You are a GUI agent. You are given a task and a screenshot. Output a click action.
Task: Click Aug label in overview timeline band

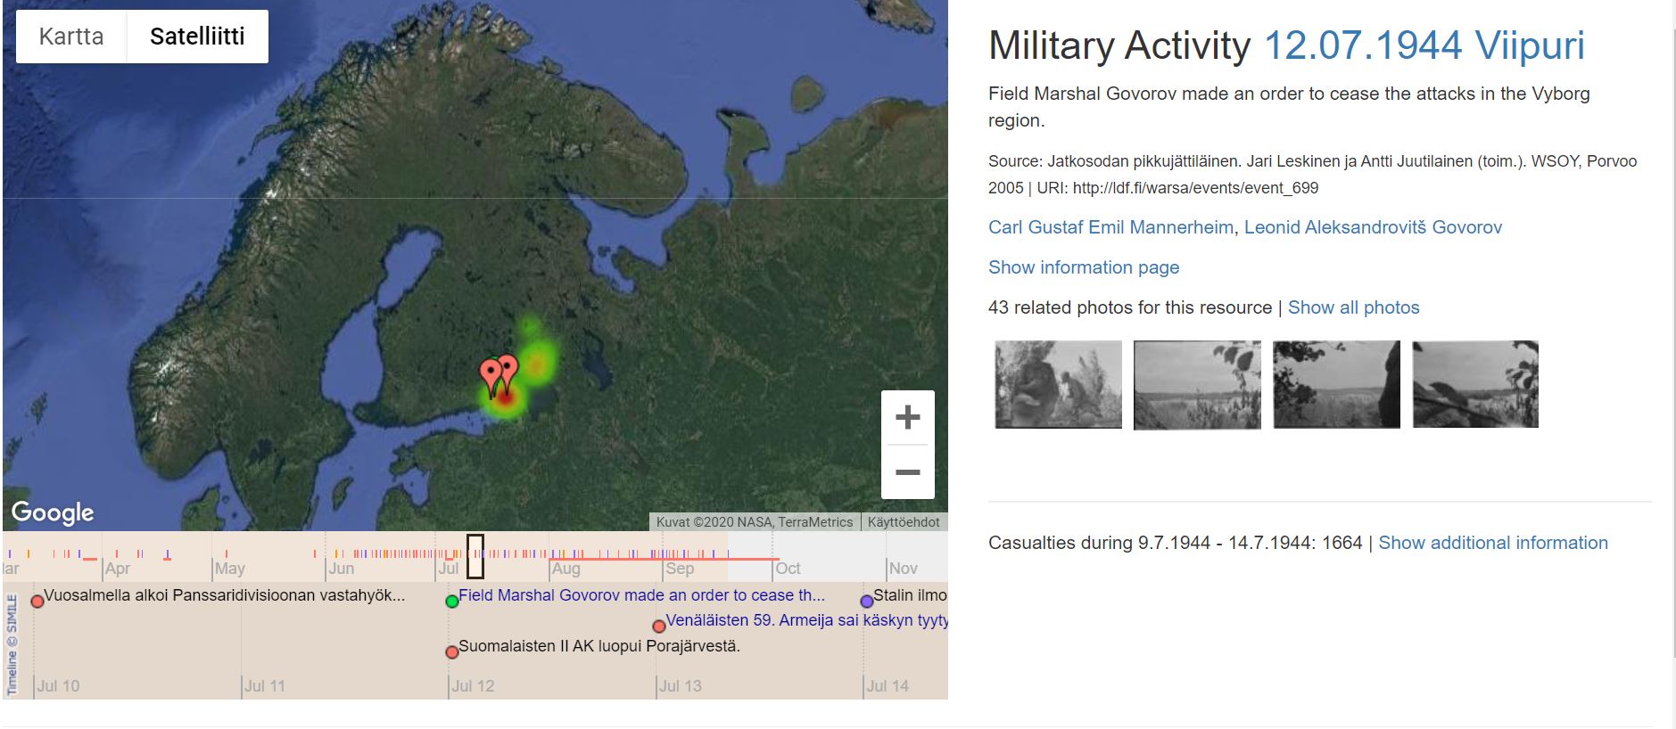(566, 569)
